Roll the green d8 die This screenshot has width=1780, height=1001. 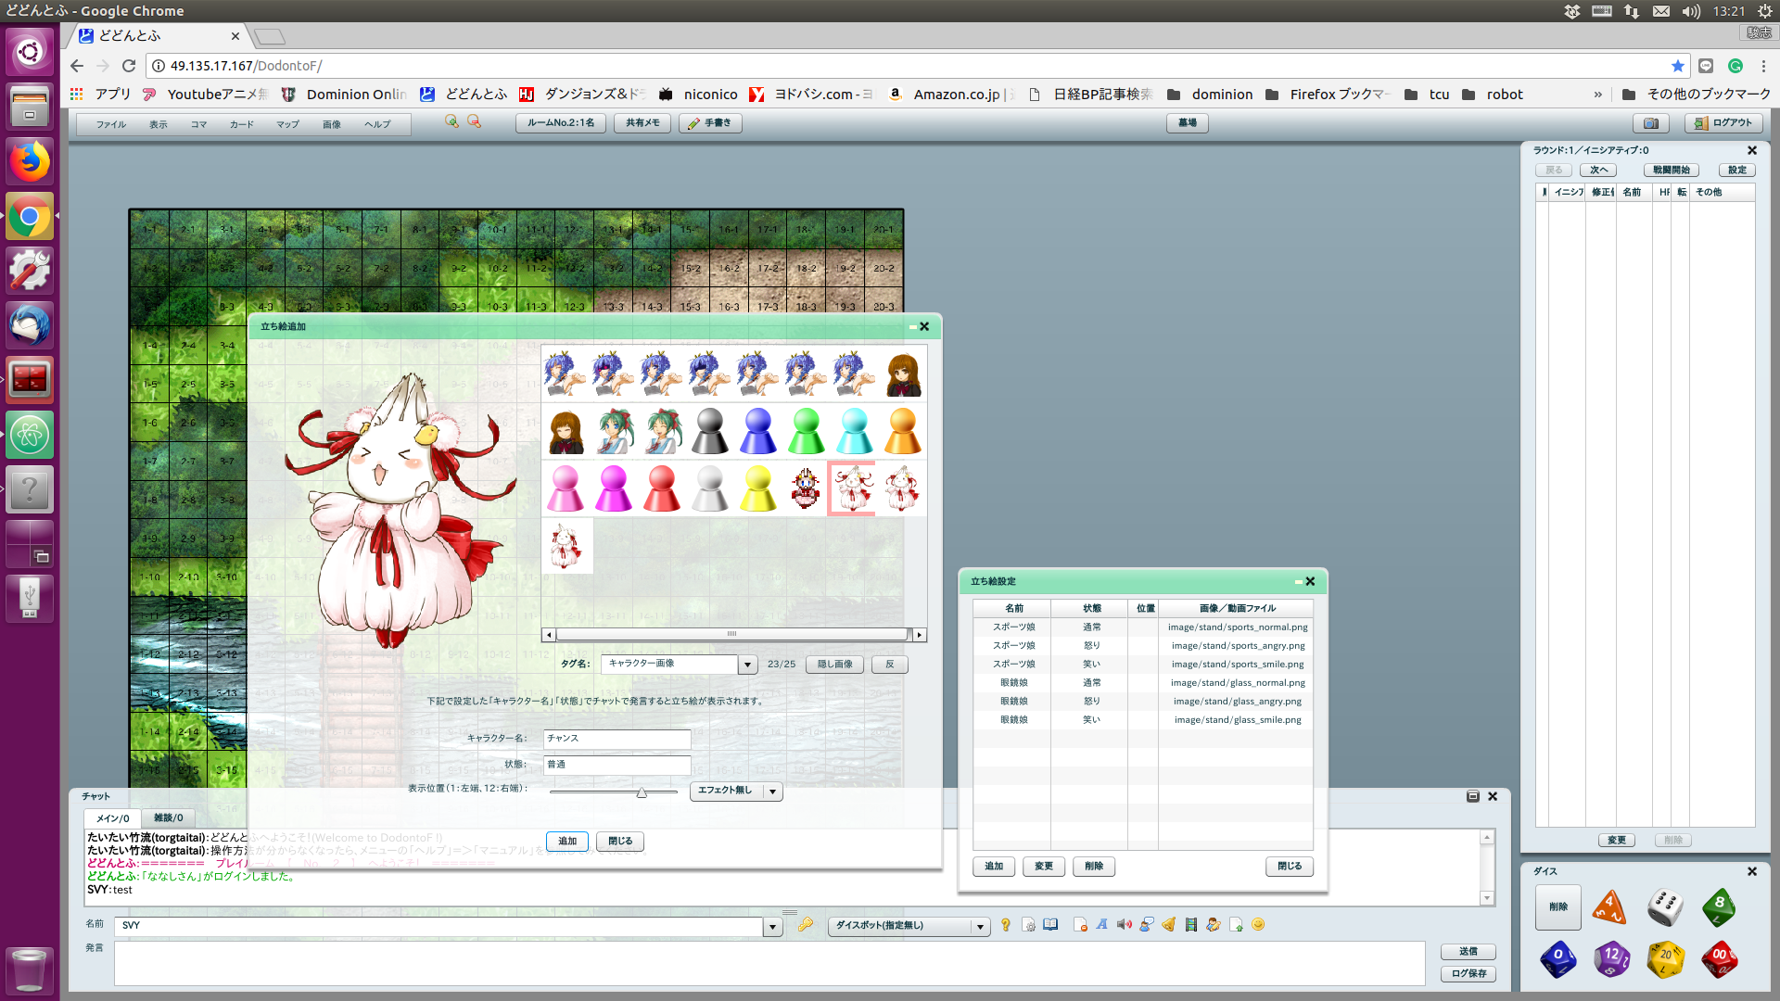click(x=1720, y=906)
